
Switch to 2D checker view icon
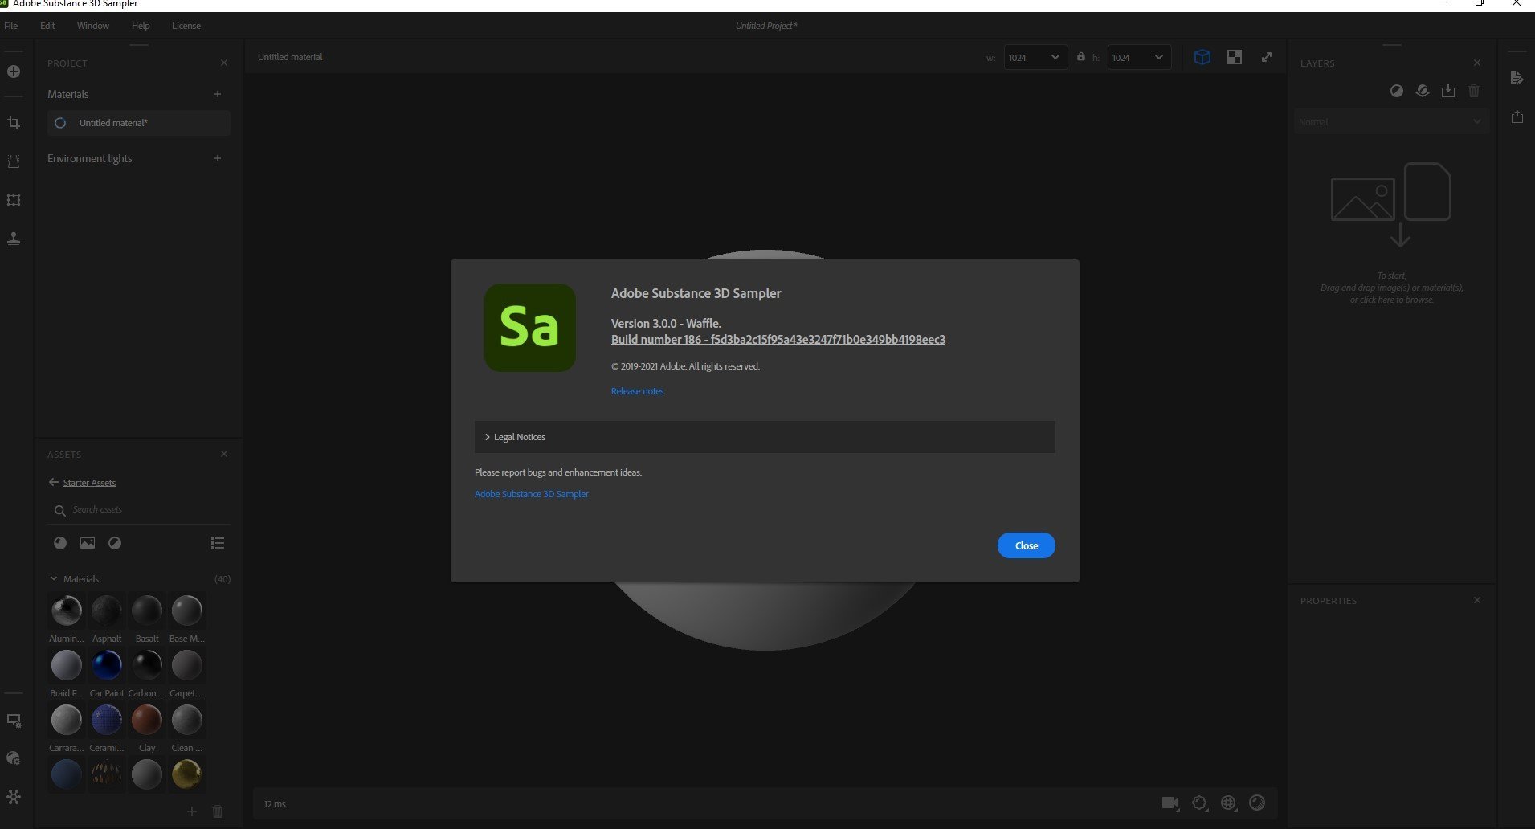(1235, 57)
